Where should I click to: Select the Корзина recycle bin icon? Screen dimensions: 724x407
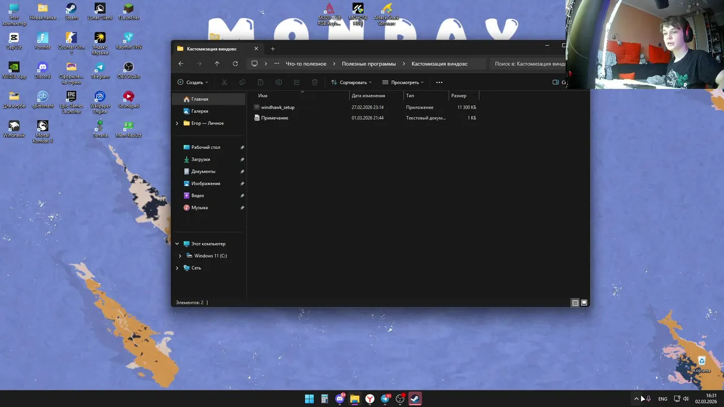click(702, 365)
